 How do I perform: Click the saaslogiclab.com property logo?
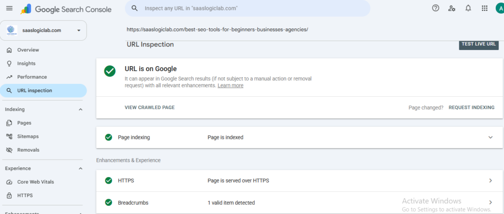pos(12,30)
